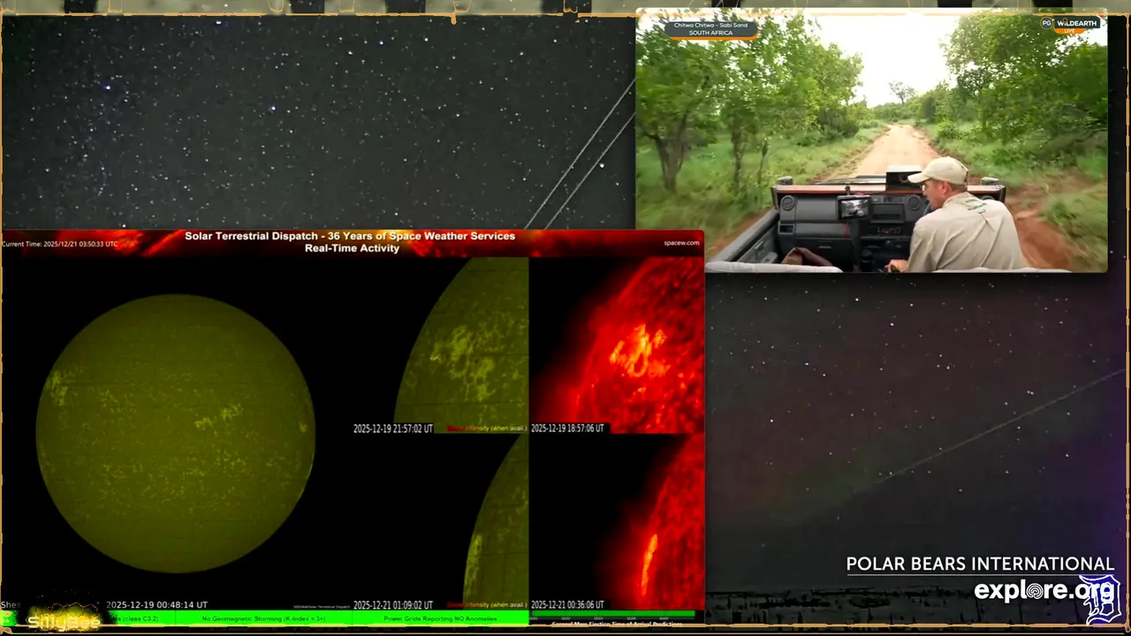The width and height of the screenshot is (1131, 636).
Task: Click the 2025-12-21 01:09:02 UT timestamp
Action: coord(393,605)
